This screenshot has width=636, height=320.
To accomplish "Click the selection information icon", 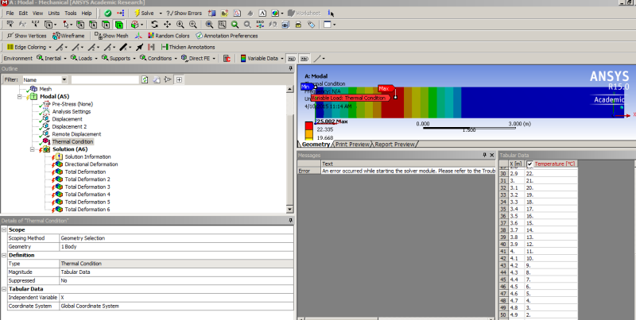I will point(332,13).
